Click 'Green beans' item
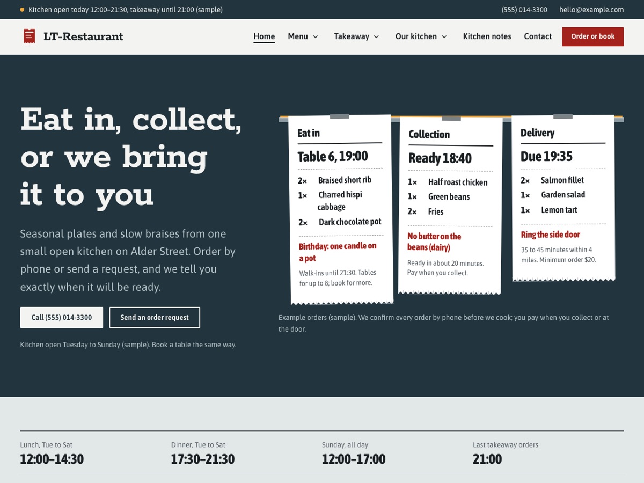Screen dimensions: 644x483 [x=449, y=197]
